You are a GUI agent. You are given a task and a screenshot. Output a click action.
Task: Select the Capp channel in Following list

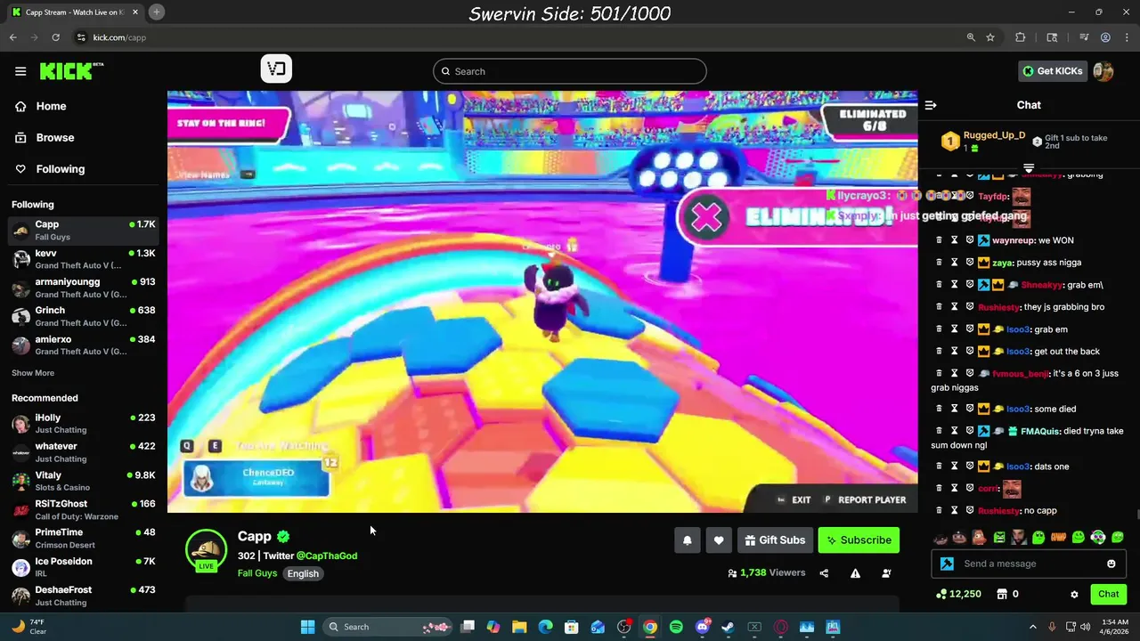tap(83, 231)
